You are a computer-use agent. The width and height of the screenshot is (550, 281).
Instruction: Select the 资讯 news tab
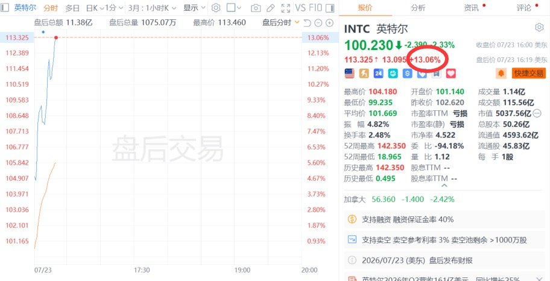(472, 8)
